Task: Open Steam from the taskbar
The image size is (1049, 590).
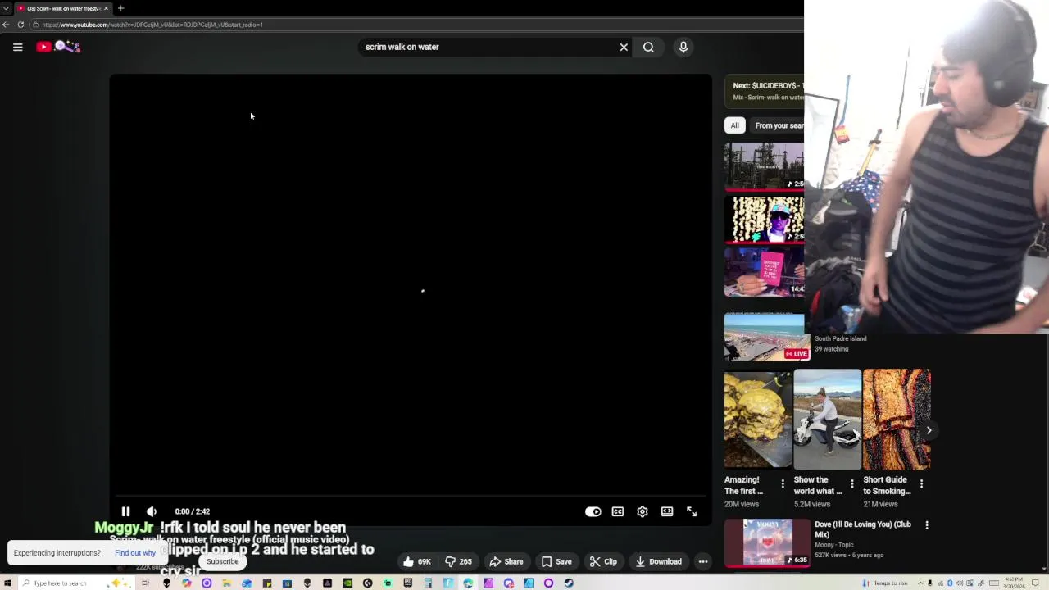Action: [569, 583]
